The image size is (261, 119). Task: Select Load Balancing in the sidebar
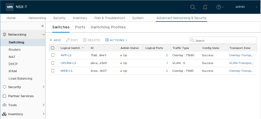pyautogui.click(x=20, y=78)
